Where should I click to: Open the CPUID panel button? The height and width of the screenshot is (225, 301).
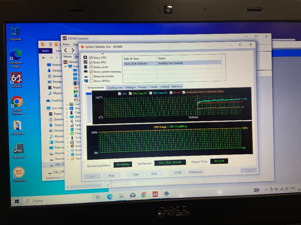(x=178, y=173)
